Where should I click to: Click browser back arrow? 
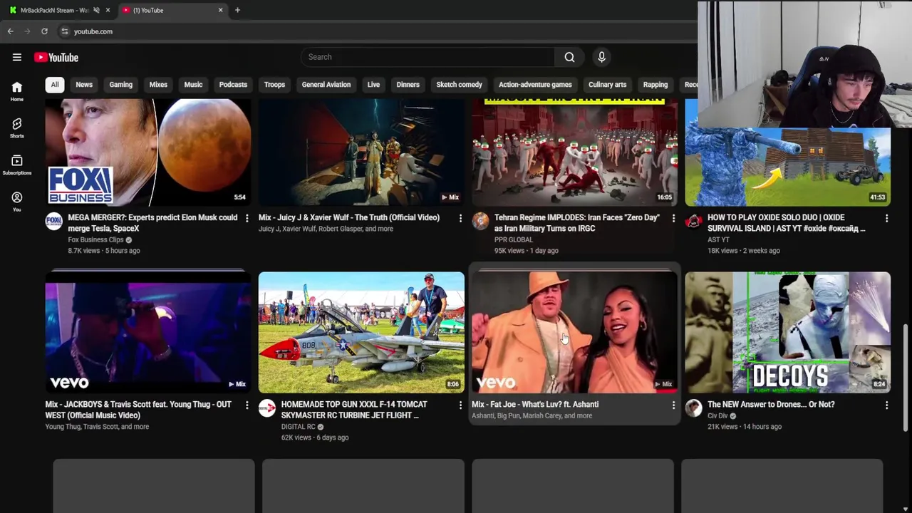tap(10, 31)
